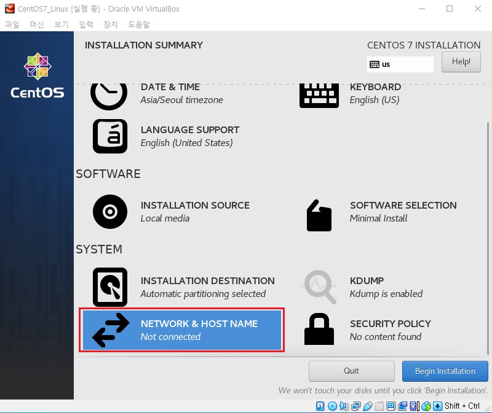Click the VirtualBox window title icon
Image resolution: width=492 pixels, height=413 pixels.
[x=10, y=9]
